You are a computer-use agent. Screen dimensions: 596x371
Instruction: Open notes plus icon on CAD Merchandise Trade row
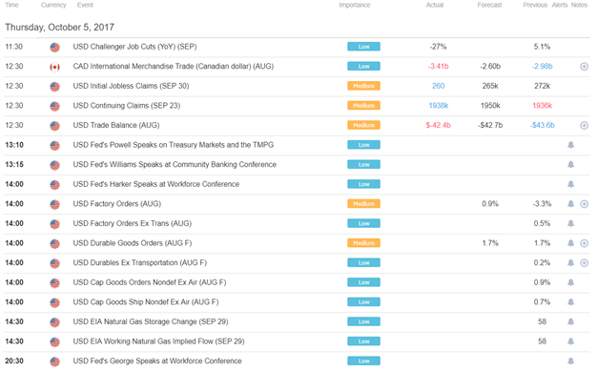(585, 67)
